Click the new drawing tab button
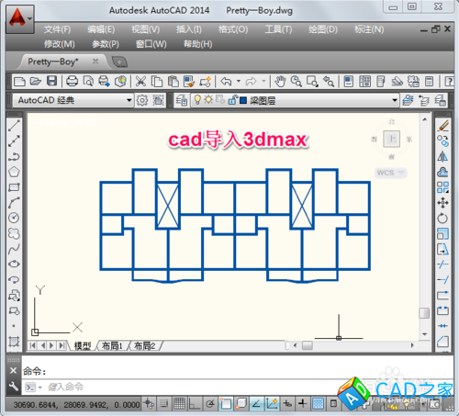Screen dimensions: 459x416 coord(119,62)
